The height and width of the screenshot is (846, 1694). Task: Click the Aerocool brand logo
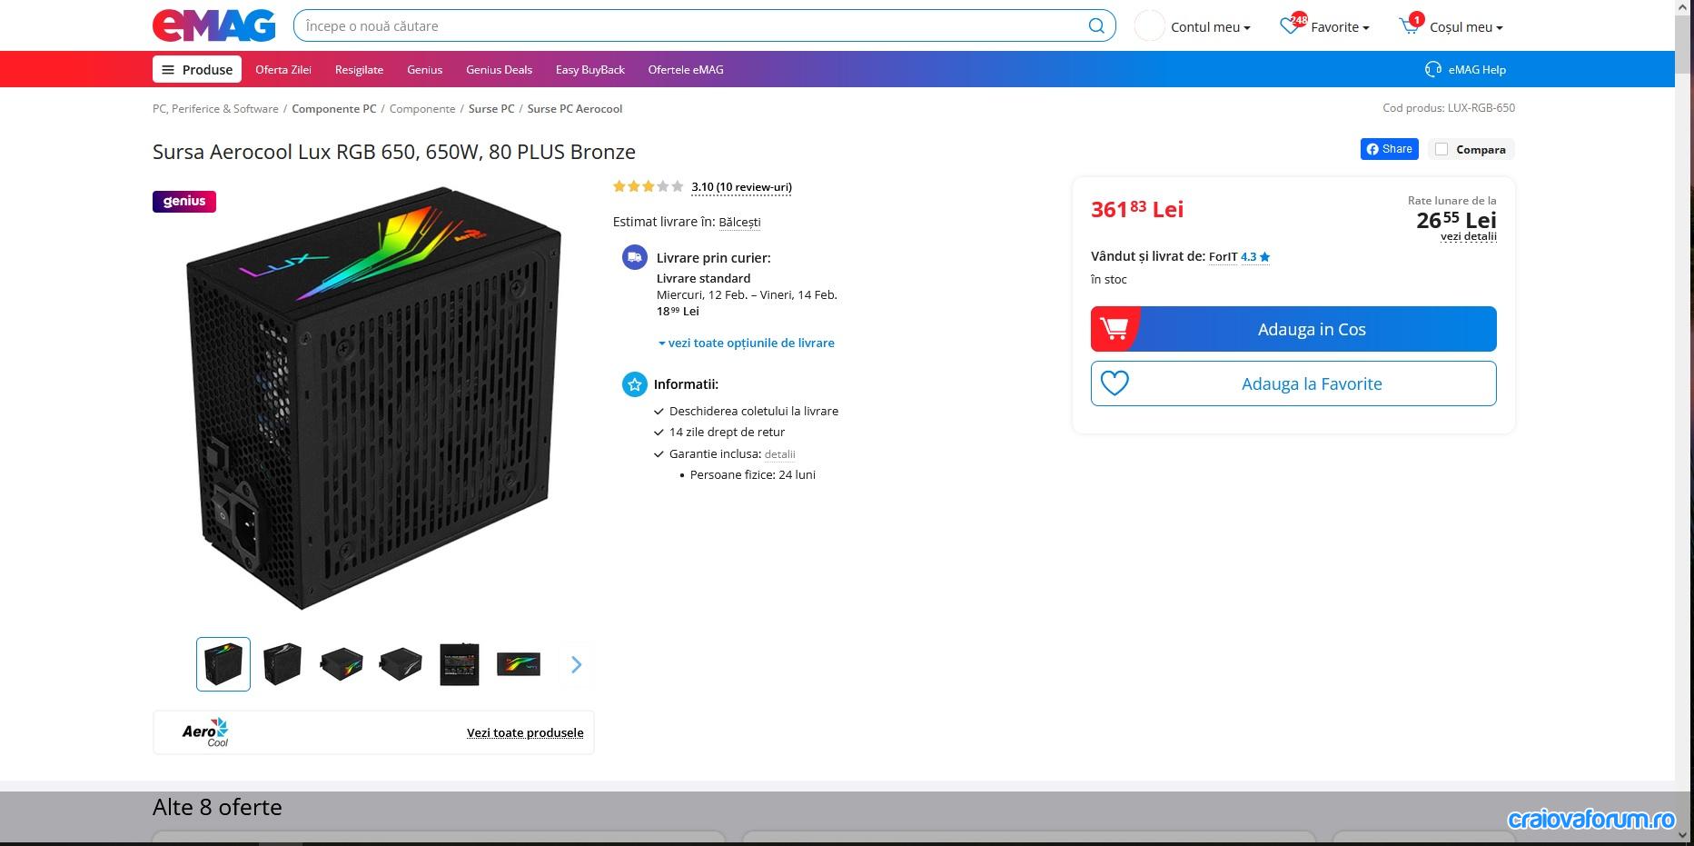[x=205, y=732]
